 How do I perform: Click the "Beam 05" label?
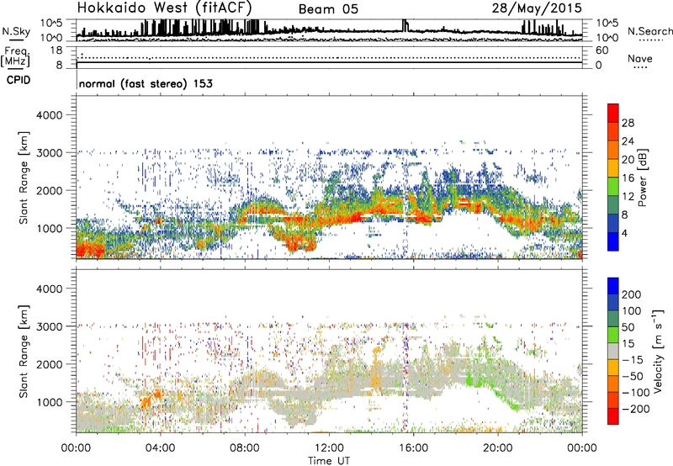pyautogui.click(x=328, y=9)
